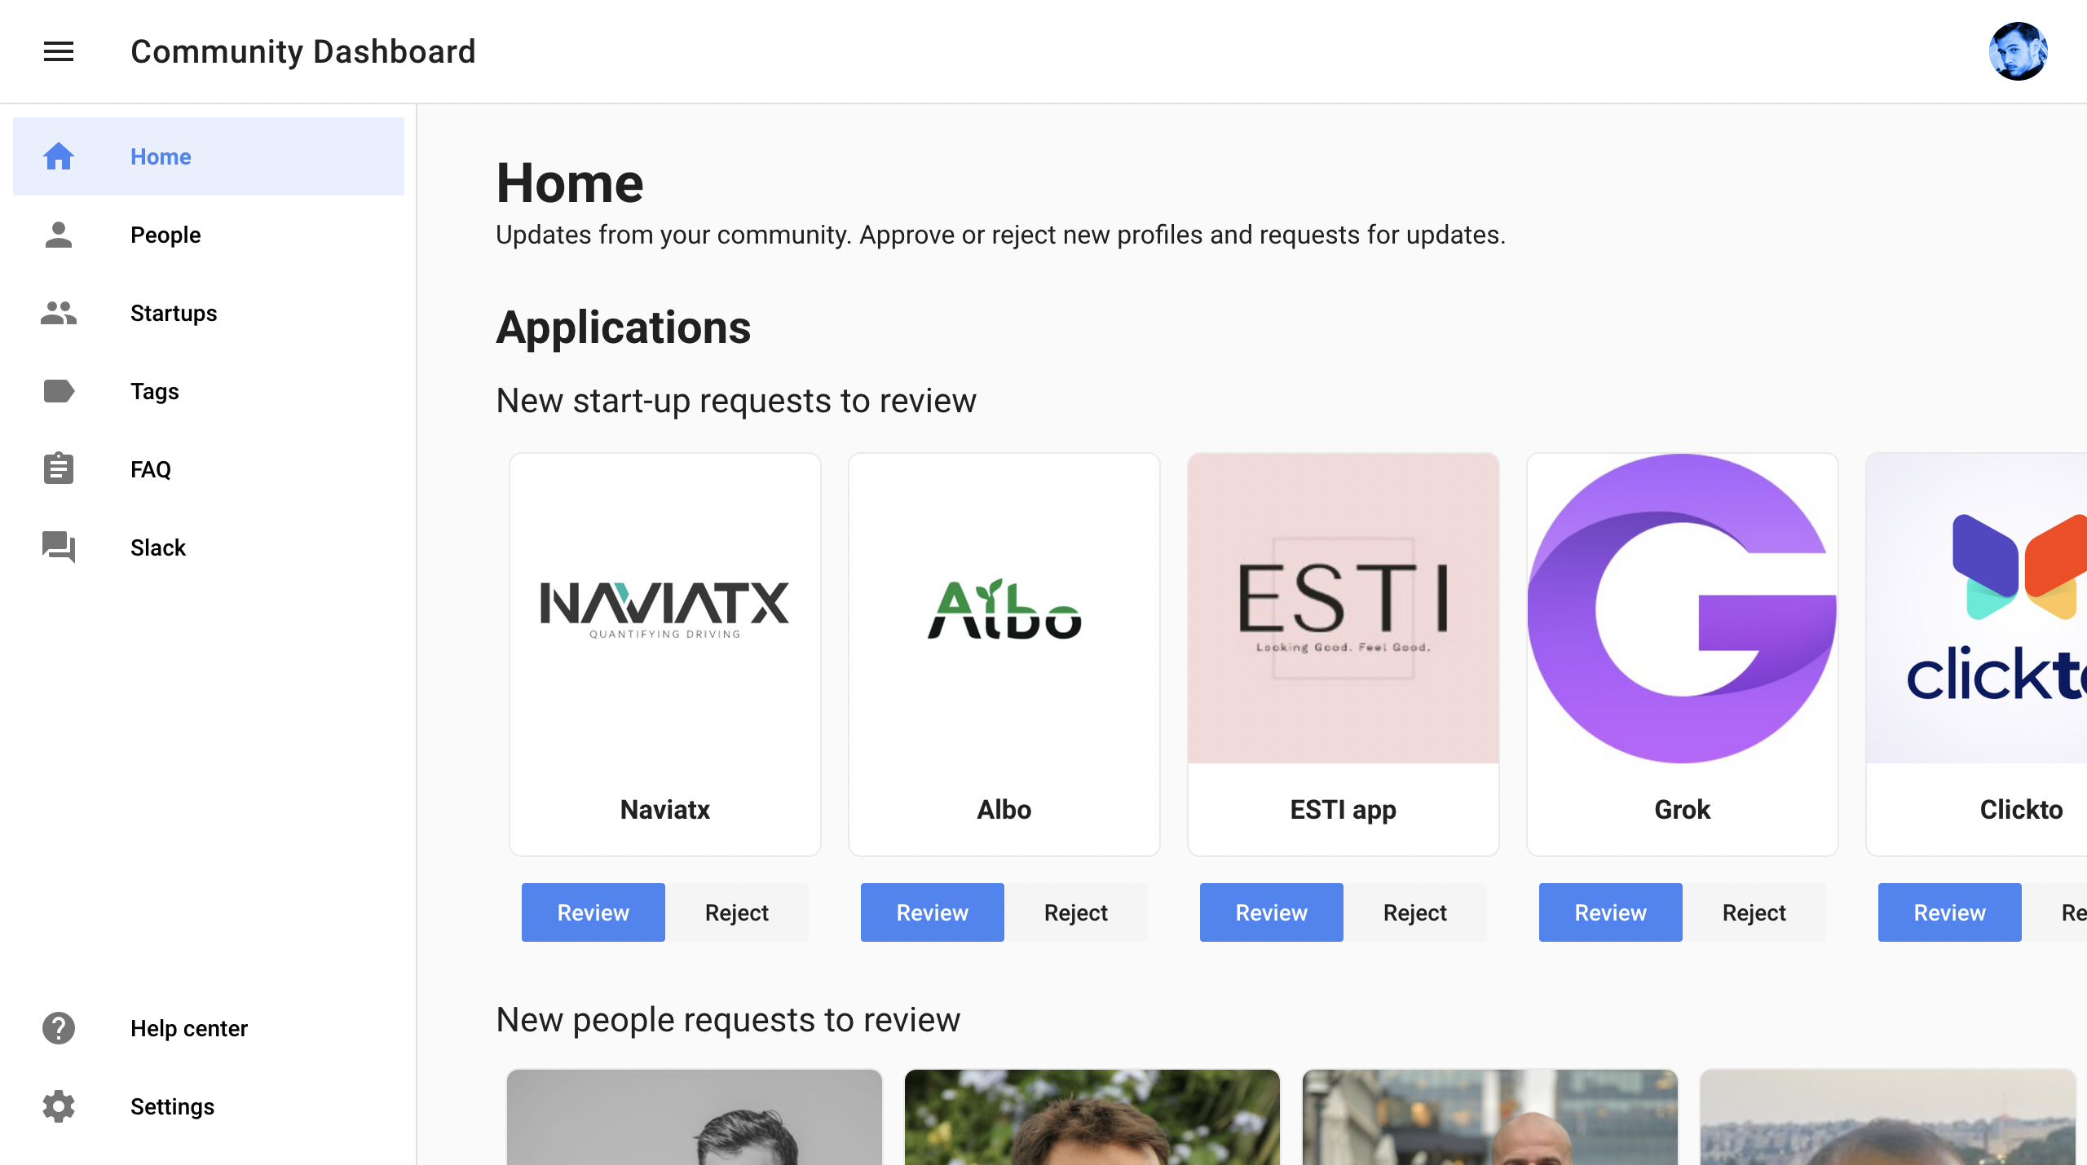Viewport: 2087px width, 1165px height.
Task: Review the Clickto application
Action: pyautogui.click(x=1950, y=912)
